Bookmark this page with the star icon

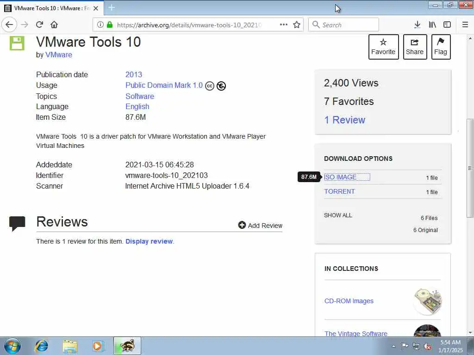297,25
